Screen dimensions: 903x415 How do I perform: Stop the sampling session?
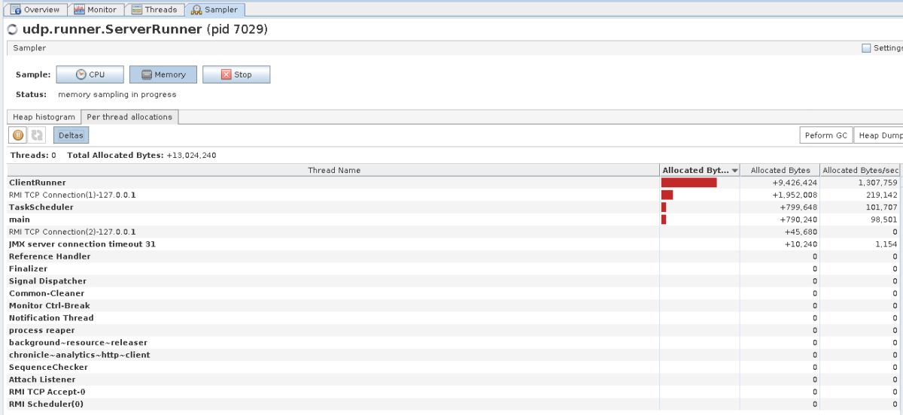(236, 74)
